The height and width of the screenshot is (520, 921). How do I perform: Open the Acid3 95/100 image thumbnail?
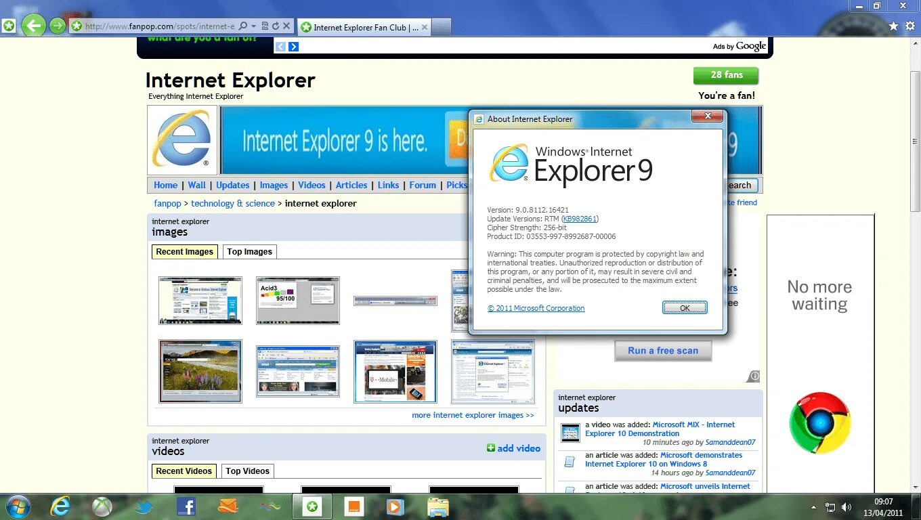pyautogui.click(x=298, y=300)
